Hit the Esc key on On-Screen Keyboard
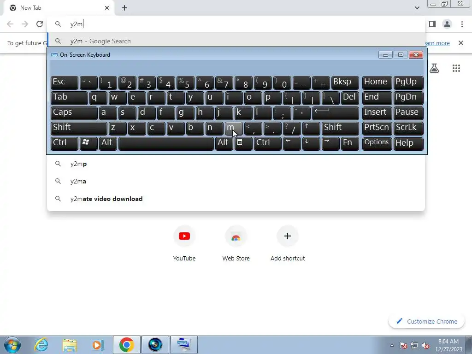 click(65, 83)
